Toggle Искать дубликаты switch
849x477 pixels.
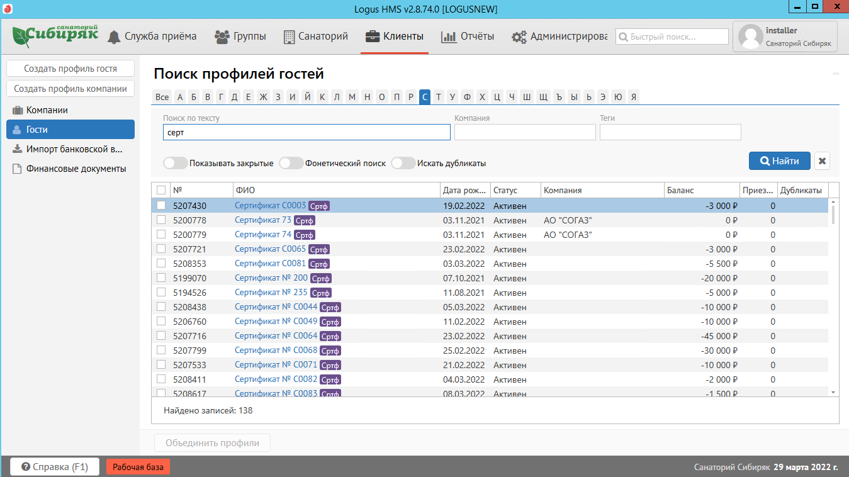403,163
